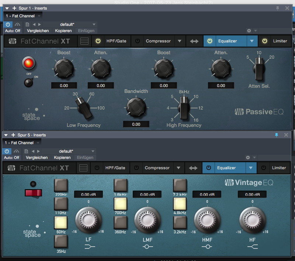Go to previous preset in Spur 5
295x261 pixels.
click(33, 151)
